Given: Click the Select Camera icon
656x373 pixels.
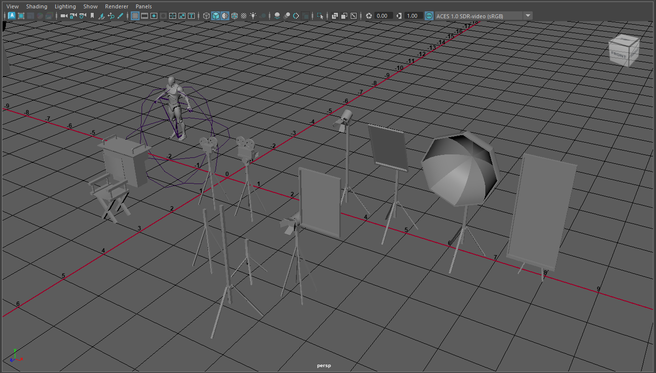Looking at the screenshot, I should (64, 16).
